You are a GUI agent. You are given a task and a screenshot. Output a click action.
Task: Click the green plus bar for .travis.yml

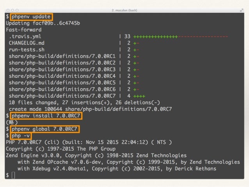[x=155, y=37]
